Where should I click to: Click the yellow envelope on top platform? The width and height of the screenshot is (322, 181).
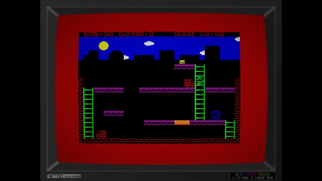(182, 62)
